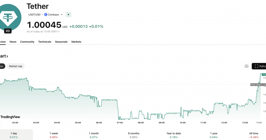Click the TradingView logo link
Screen dimensions: 266x140
[x=10, y=117]
